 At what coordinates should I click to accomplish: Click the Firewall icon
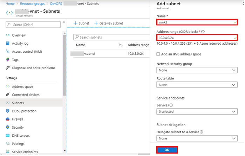8,119
